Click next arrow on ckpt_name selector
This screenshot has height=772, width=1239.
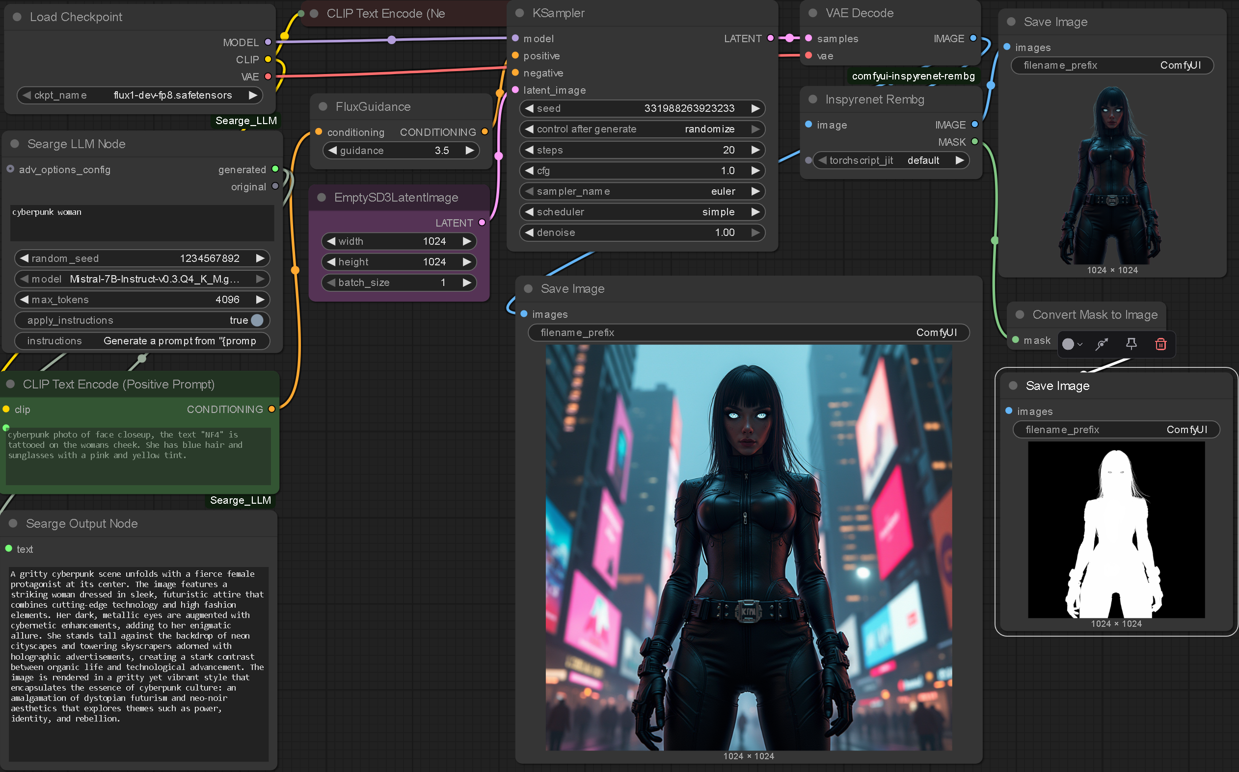tap(252, 95)
